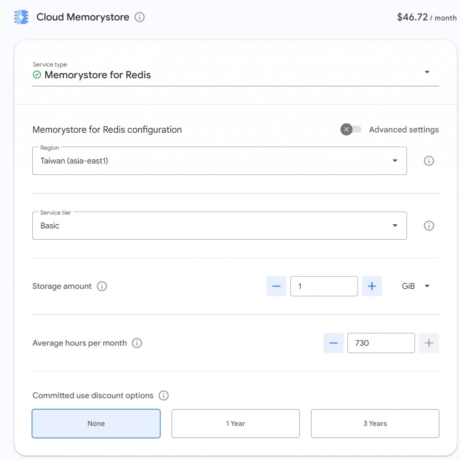
Task: Enable the Advanced settings toggle
Action: [351, 130]
